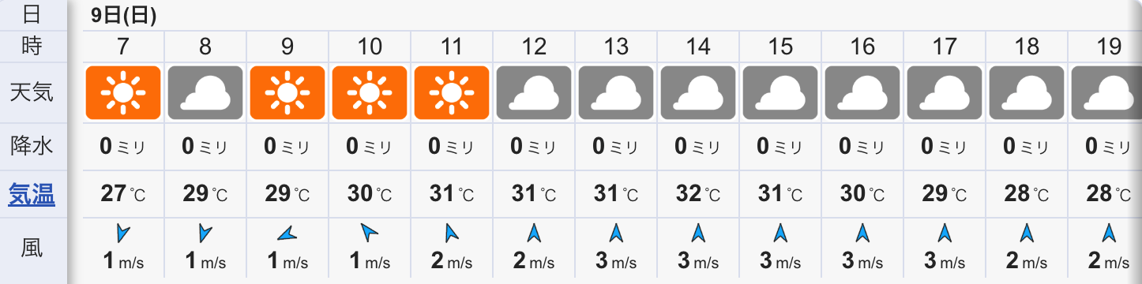This screenshot has height=284, width=1142.
Task: Select the 27°C reading at 7 o'clock
Action: click(x=123, y=193)
